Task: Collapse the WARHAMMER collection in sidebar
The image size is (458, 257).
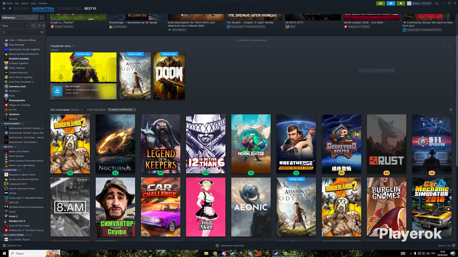Action: pyautogui.click(x=2, y=124)
